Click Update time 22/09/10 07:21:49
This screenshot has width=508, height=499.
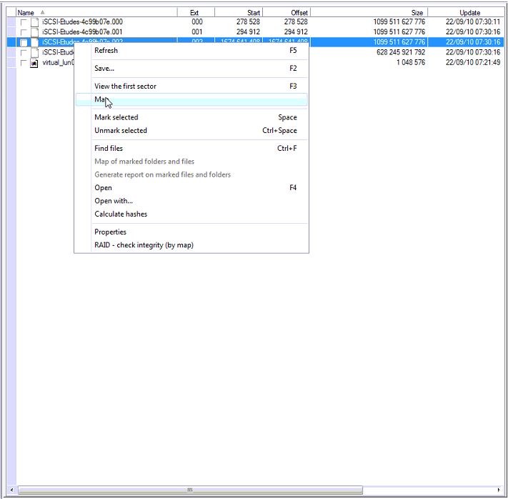click(473, 63)
